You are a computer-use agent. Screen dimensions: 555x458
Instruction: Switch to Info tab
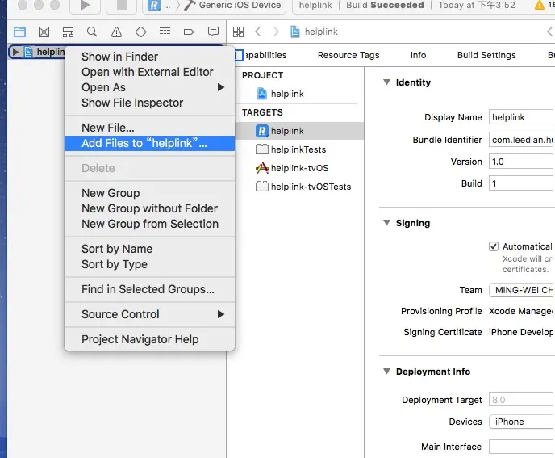(x=418, y=55)
